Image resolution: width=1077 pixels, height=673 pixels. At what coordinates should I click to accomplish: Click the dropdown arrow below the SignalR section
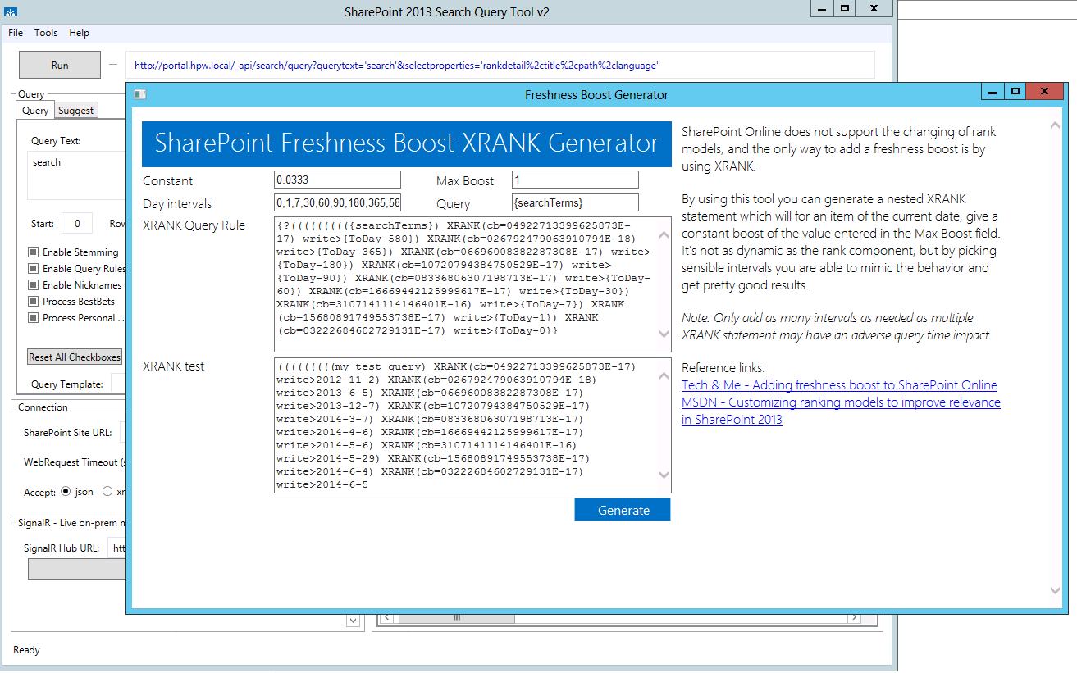(x=354, y=621)
